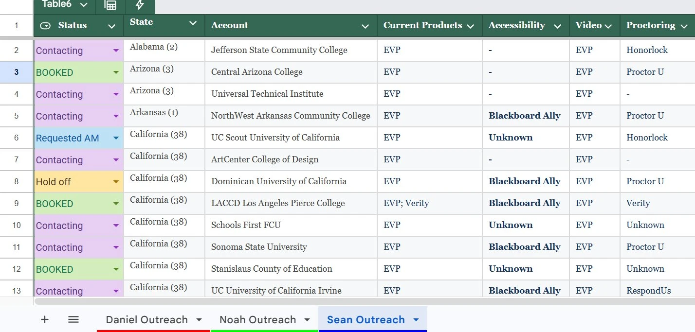Click Honorlock cell in Jefferson State row
The image size is (695, 332).
[x=658, y=50]
